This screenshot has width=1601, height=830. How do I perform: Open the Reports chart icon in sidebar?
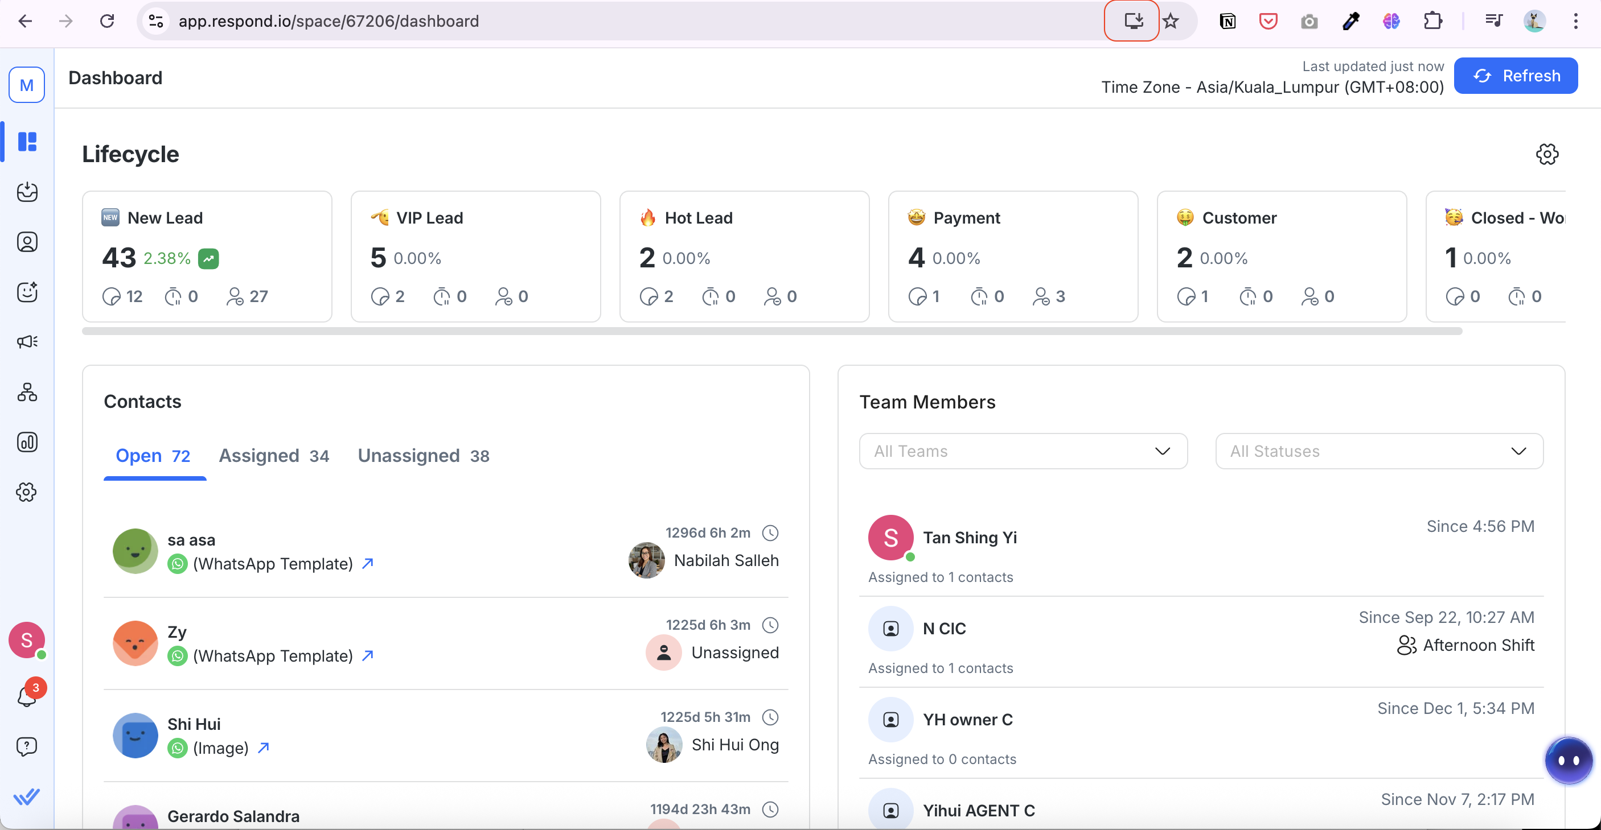coord(27,443)
